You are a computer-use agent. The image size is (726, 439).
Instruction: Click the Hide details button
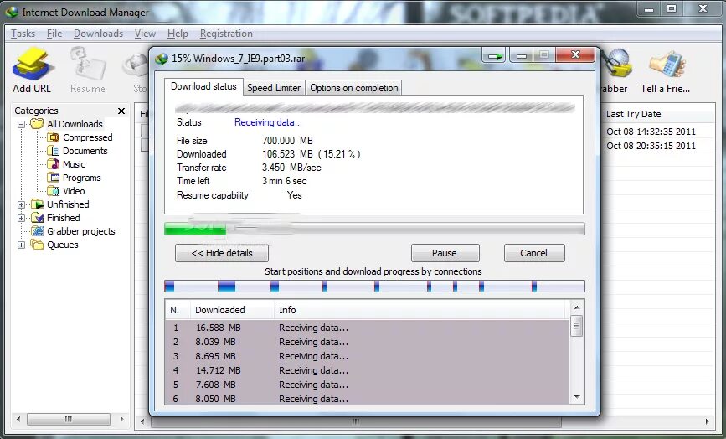pyautogui.click(x=222, y=253)
